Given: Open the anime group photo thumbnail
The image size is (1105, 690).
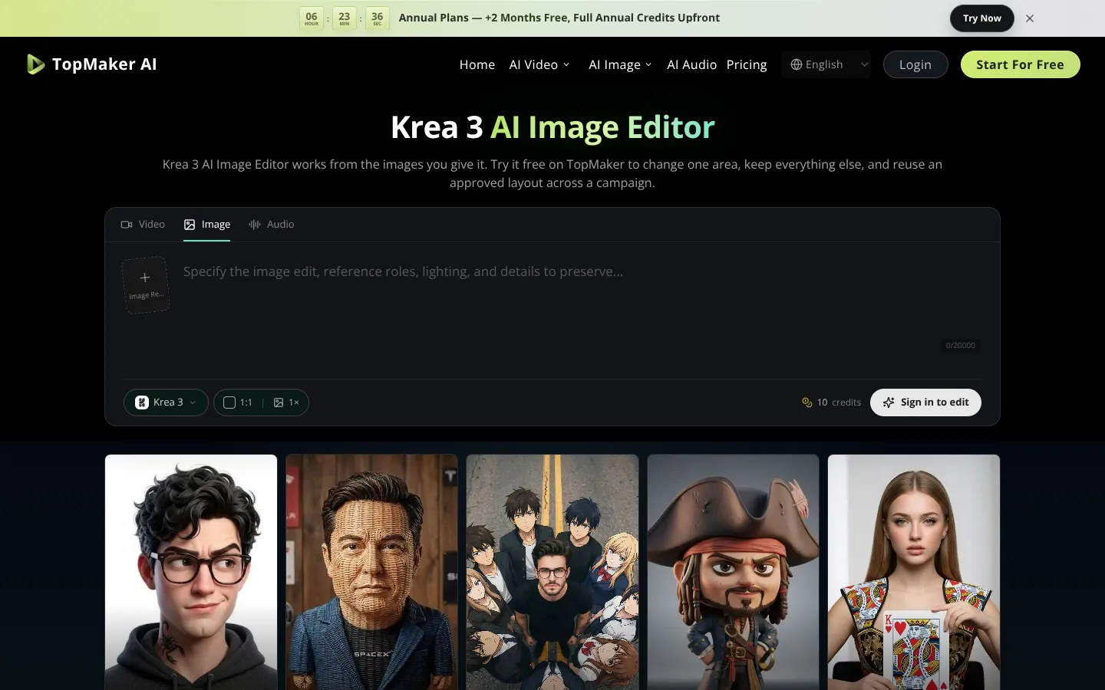Looking at the screenshot, I should click(x=552, y=572).
